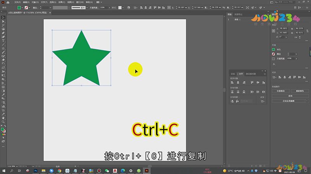Select the 画板 1 row in Artboards panel
This screenshot has height=174, width=311.
(x=248, y=20)
